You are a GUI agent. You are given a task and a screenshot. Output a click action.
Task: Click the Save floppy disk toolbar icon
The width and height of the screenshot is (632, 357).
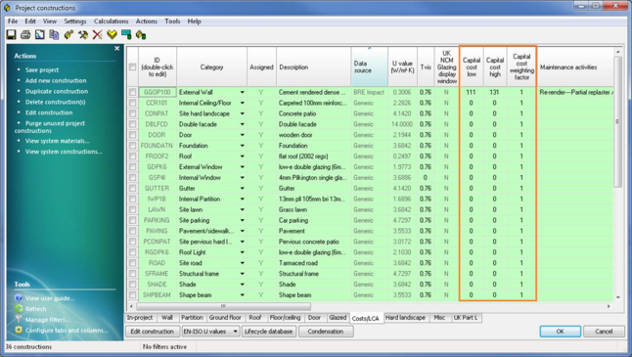pos(11,34)
